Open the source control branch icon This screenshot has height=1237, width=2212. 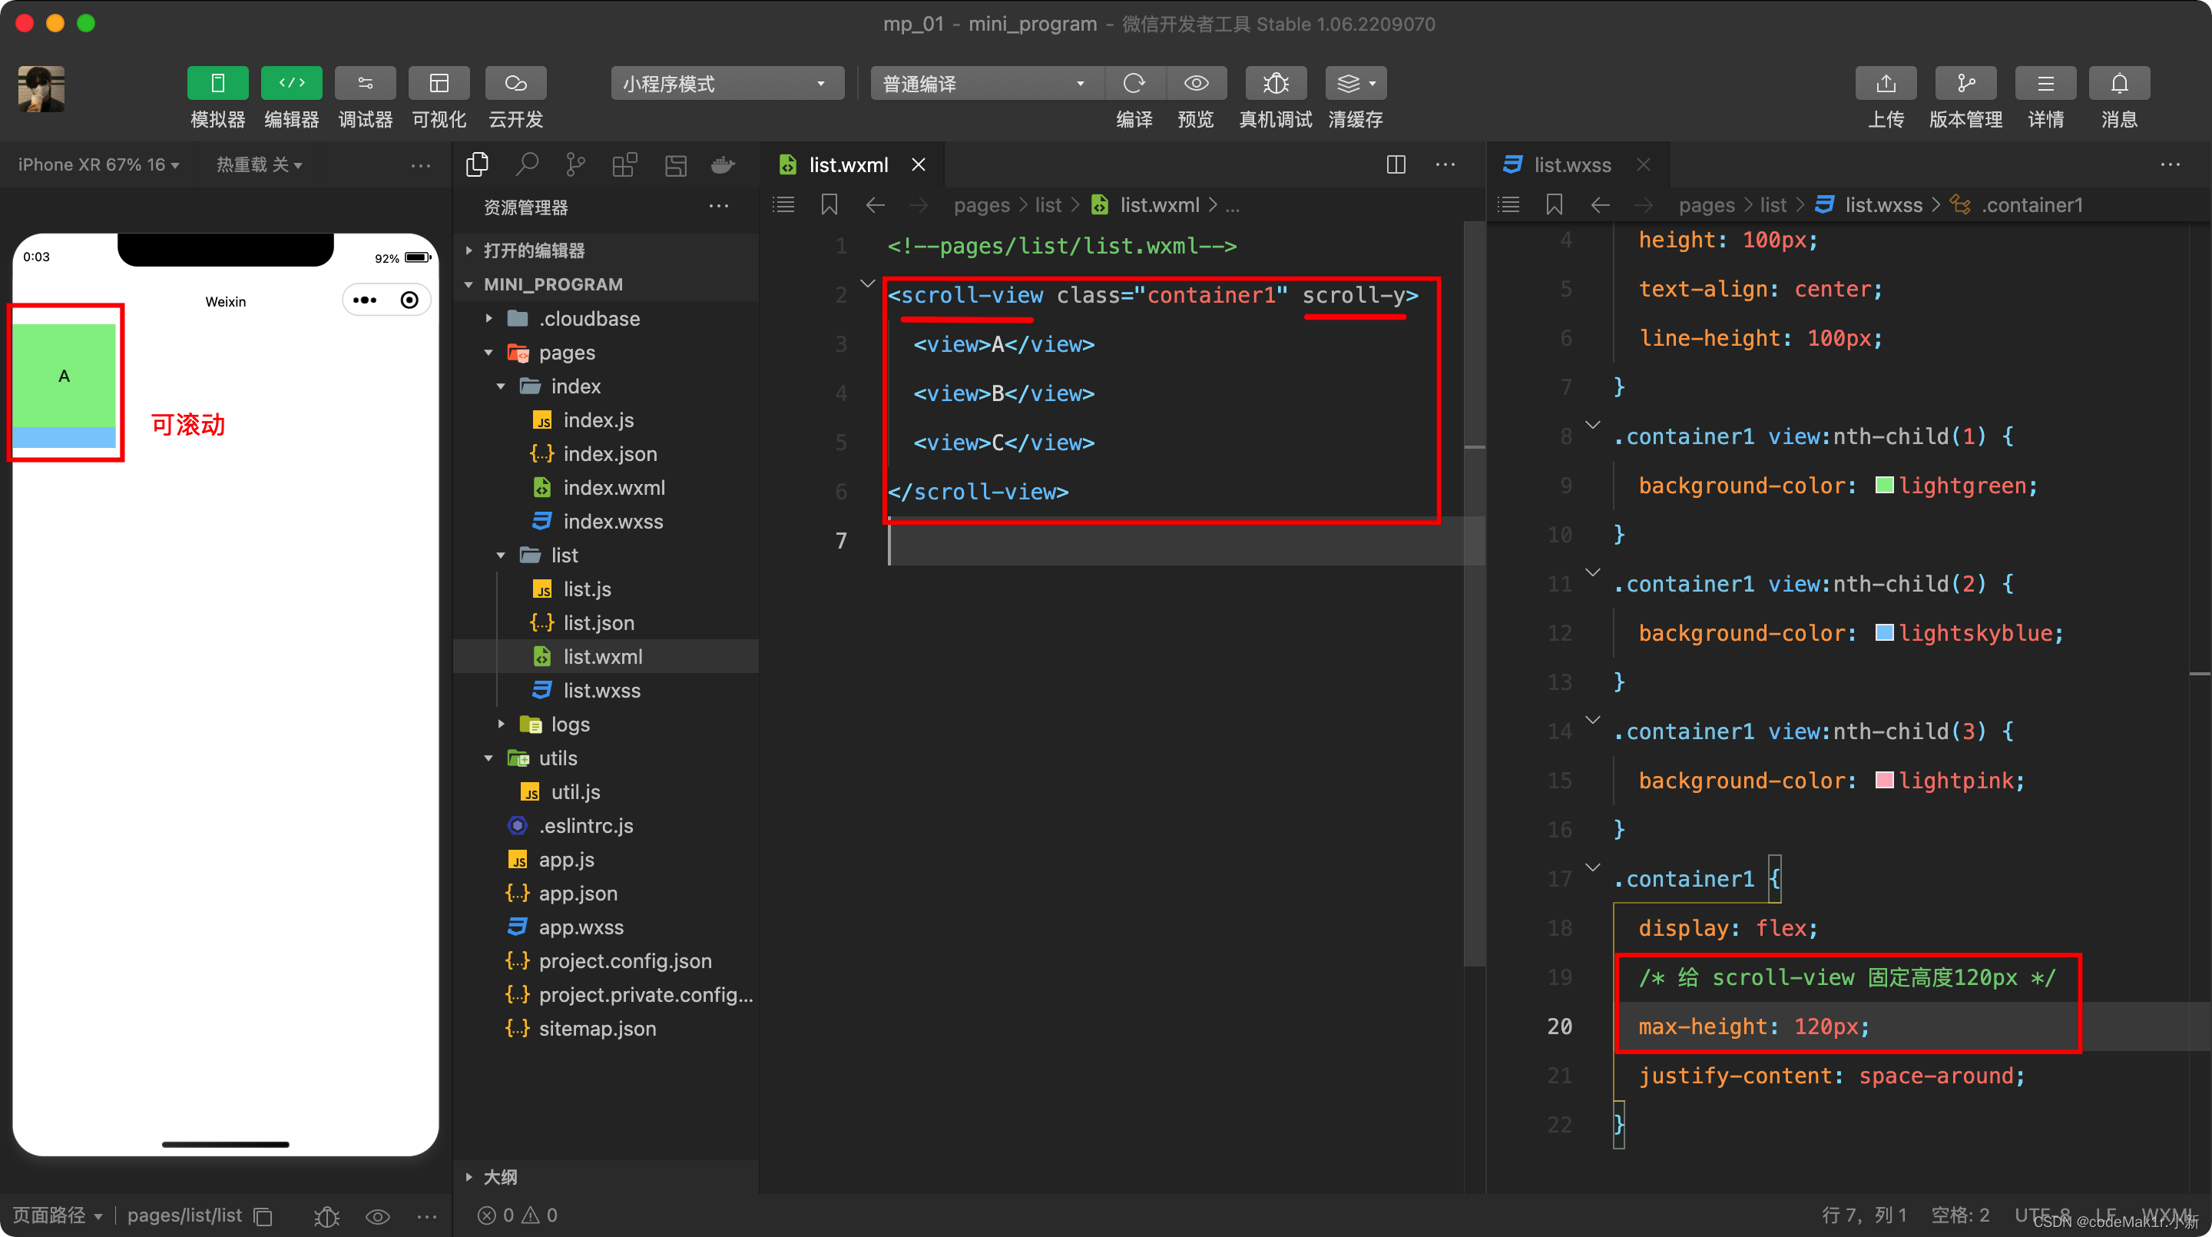[x=575, y=164]
